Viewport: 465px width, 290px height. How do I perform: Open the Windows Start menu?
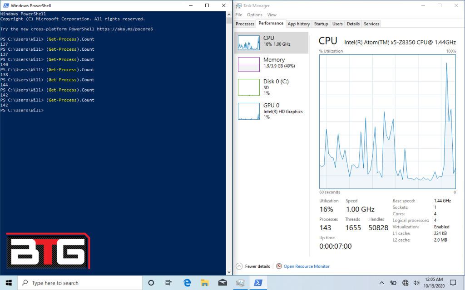[x=9, y=283]
